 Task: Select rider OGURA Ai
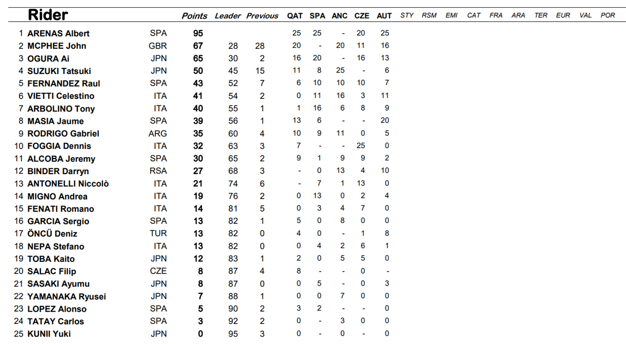pos(48,59)
